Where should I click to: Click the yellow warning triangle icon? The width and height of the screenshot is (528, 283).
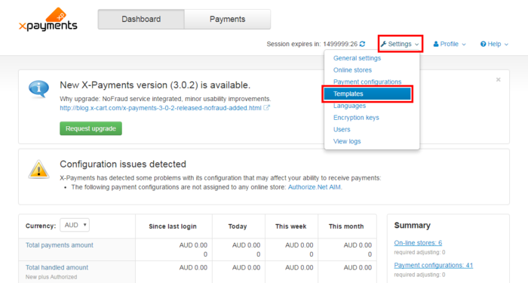(38, 169)
